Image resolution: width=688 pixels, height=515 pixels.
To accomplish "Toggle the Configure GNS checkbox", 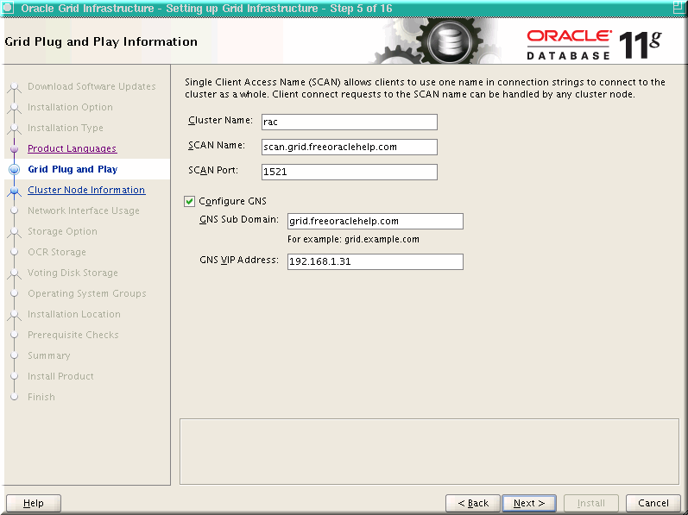I will pos(190,201).
